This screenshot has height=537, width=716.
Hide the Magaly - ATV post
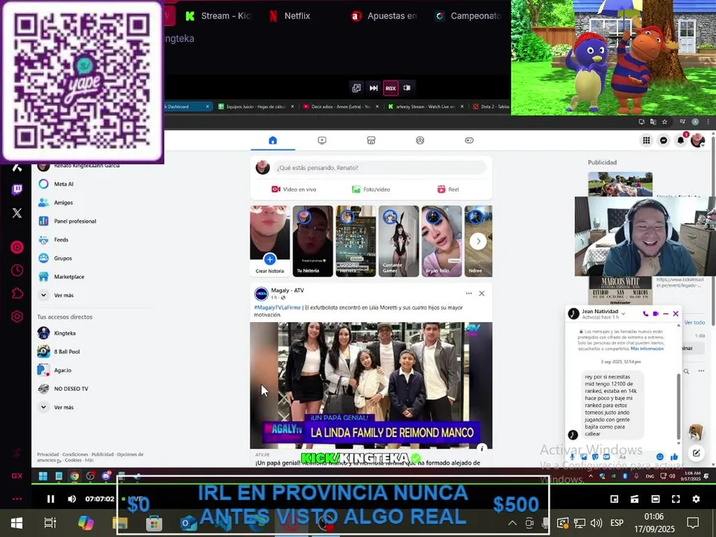click(482, 293)
